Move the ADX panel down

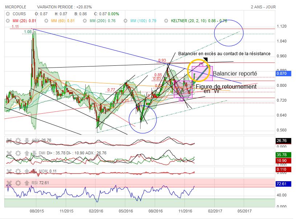click(27, 141)
